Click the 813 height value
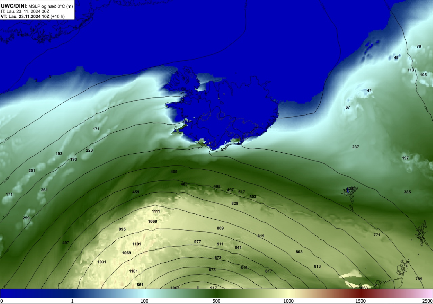The image size is (433, 304). pos(317,266)
